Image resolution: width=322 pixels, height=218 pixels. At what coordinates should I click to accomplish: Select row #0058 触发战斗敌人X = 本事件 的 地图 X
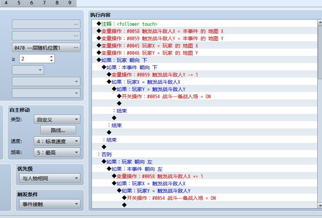(205, 31)
